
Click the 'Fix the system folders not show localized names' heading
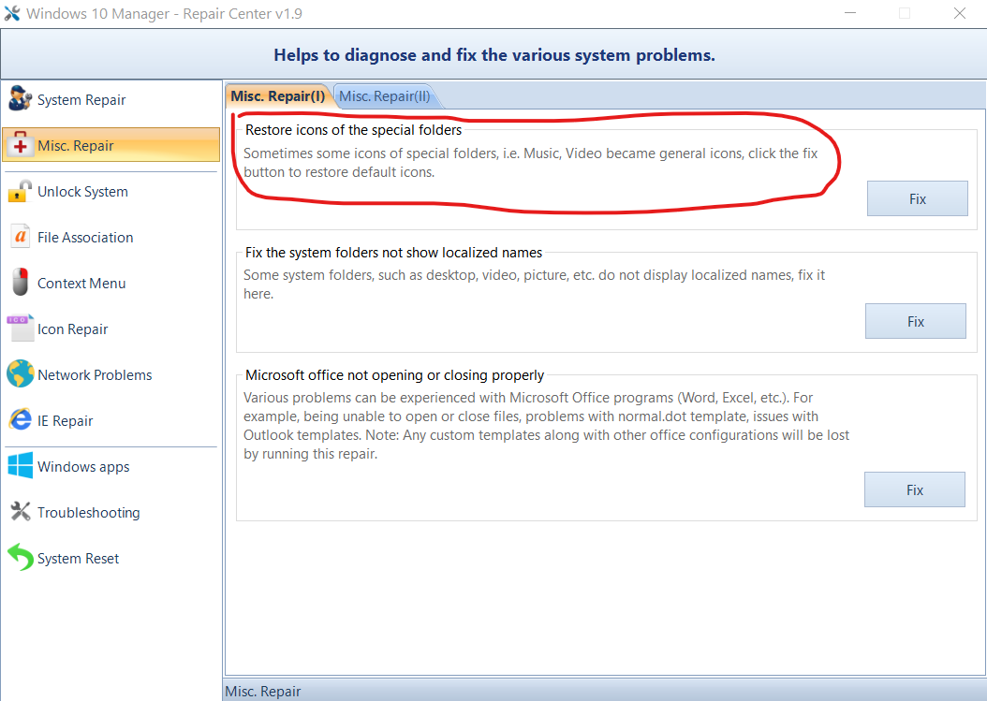(x=393, y=253)
